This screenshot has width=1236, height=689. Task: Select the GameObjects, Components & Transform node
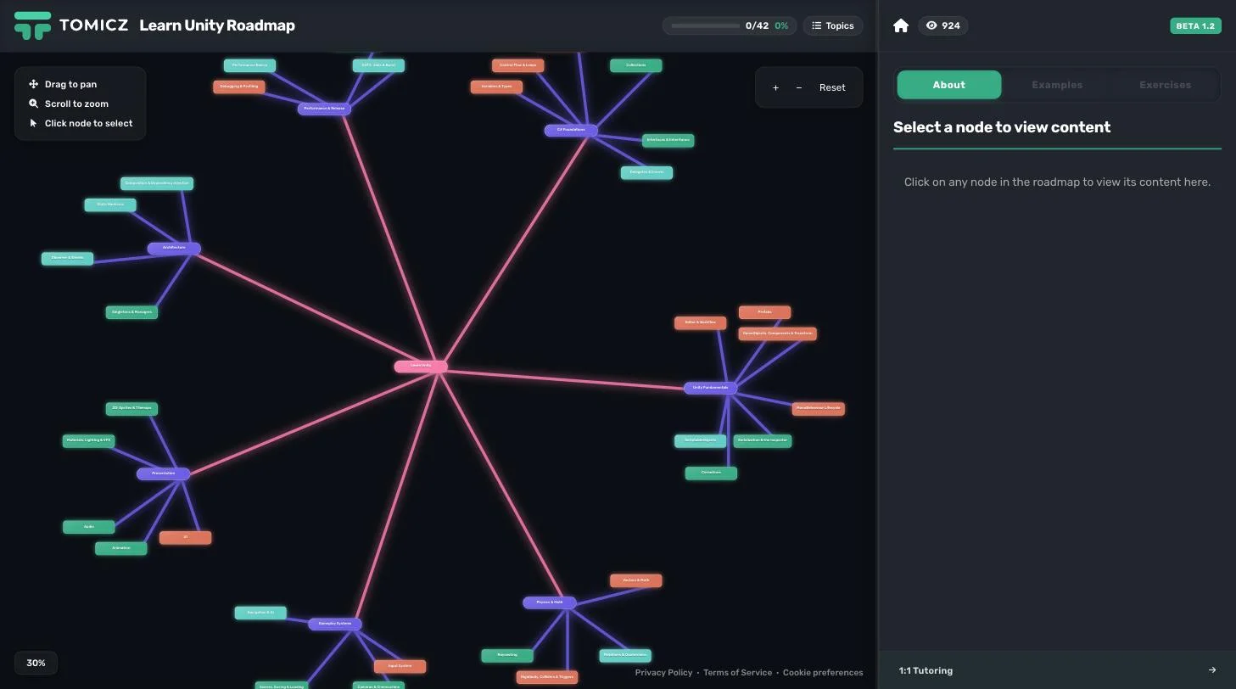point(777,333)
